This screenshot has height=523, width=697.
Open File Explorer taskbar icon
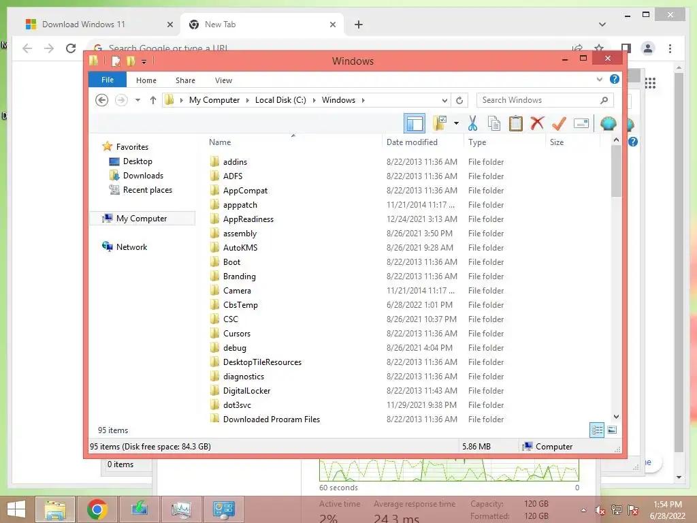[x=55, y=509]
